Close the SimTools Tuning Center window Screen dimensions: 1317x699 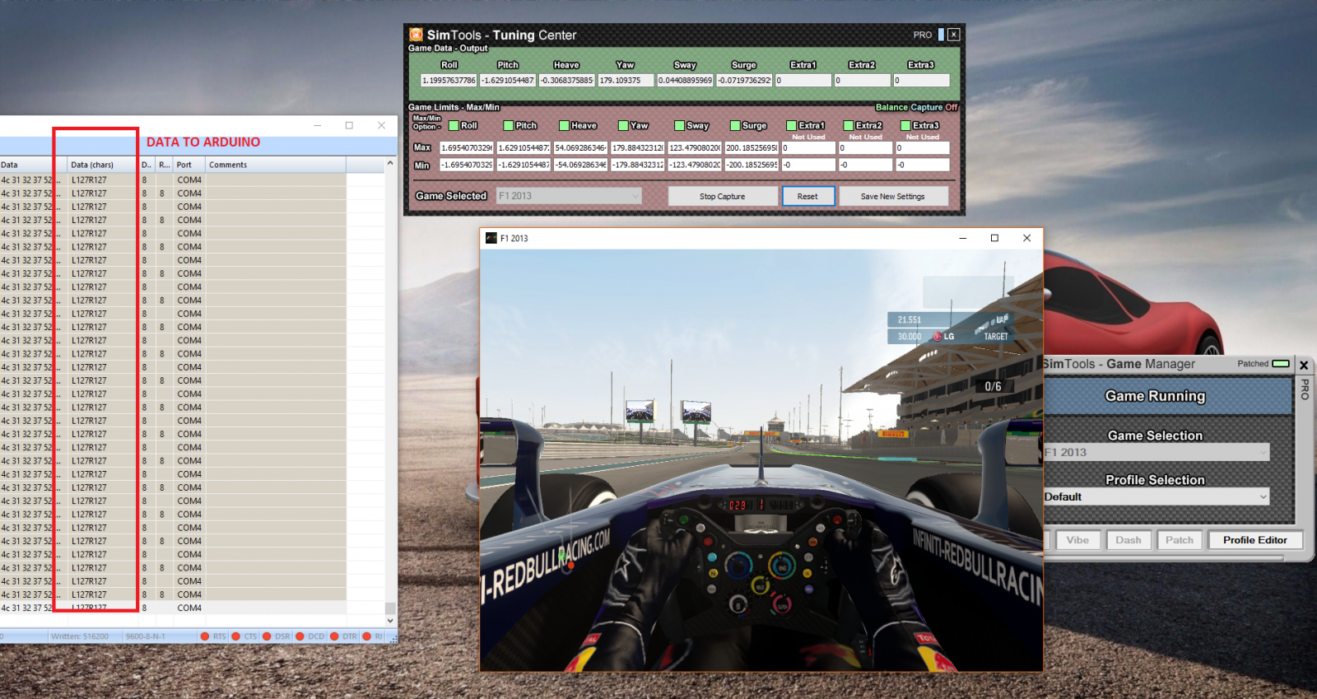point(953,35)
